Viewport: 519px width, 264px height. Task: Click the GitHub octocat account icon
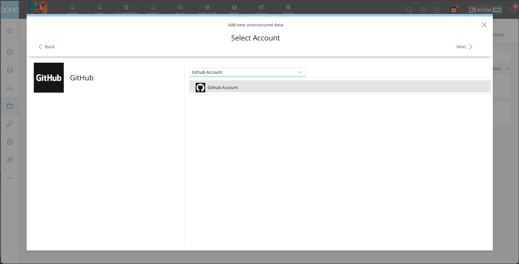tap(200, 87)
